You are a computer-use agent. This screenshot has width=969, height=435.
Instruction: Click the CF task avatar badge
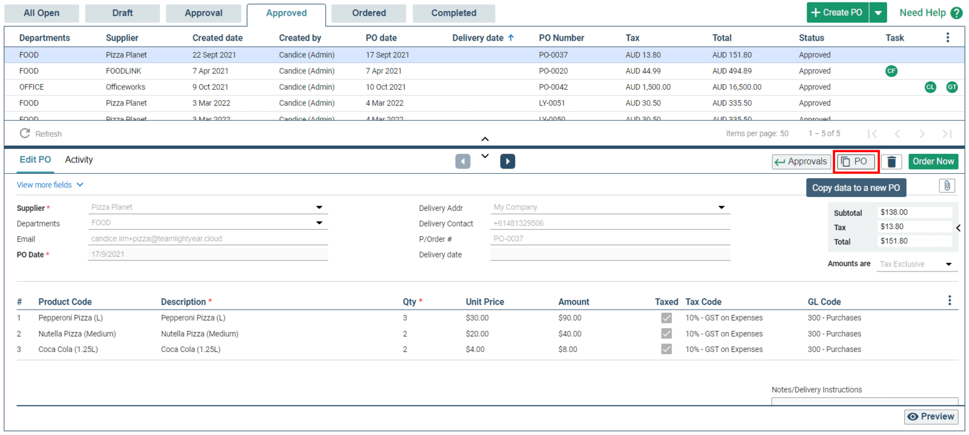[x=891, y=71]
